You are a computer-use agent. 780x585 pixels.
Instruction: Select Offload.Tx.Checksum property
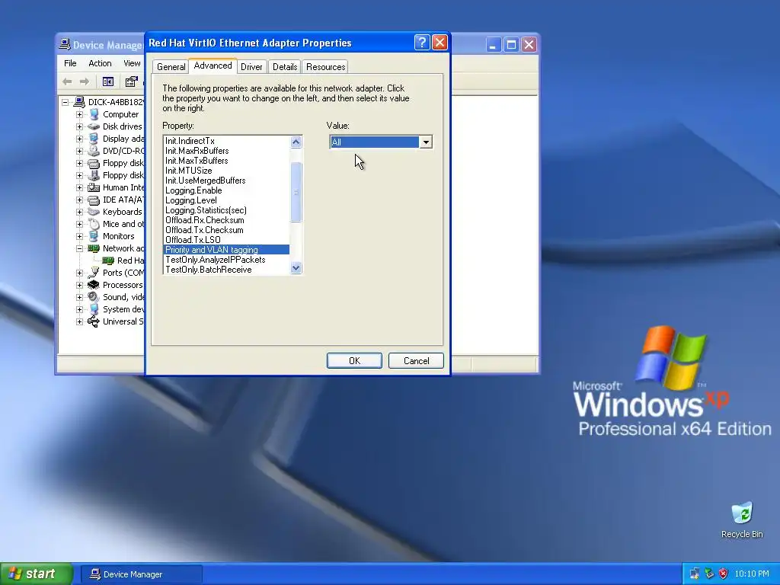226,230
